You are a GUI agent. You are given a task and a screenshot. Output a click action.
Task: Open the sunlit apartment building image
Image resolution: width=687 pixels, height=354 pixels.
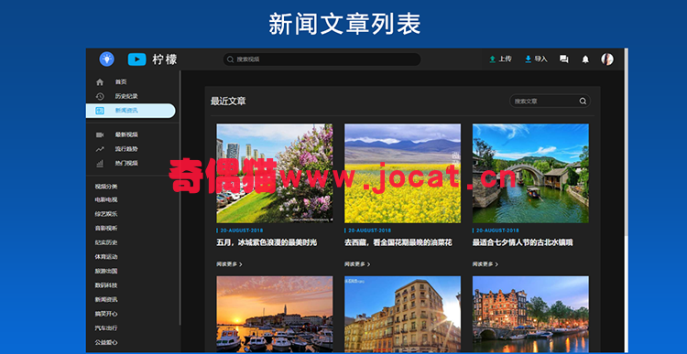point(402,314)
